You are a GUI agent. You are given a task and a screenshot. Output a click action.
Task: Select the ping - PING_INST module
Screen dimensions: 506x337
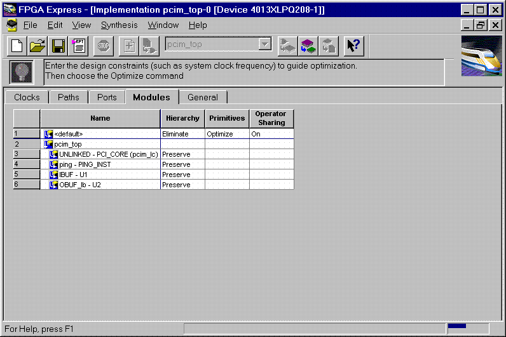[x=85, y=164]
